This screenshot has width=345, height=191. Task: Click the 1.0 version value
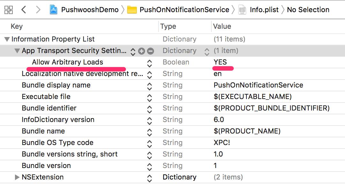pos(218,154)
